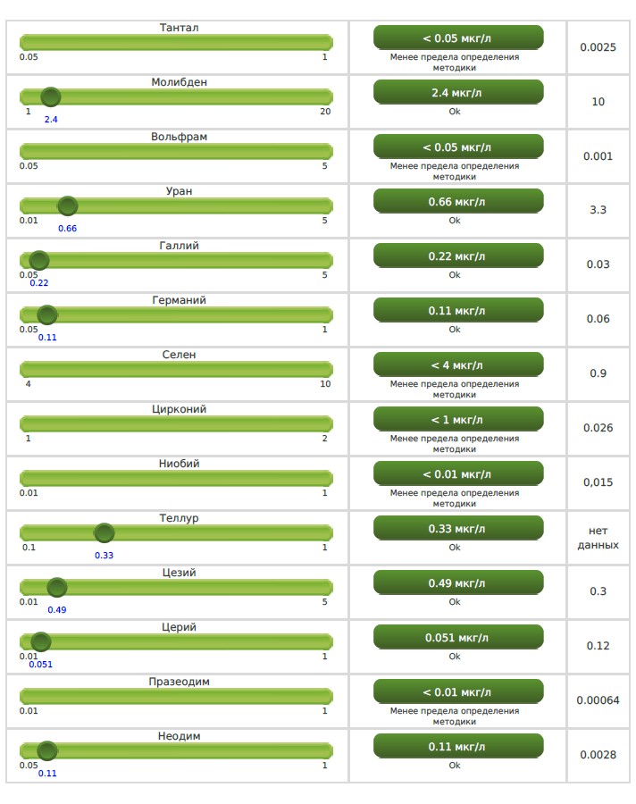The image size is (636, 804).
Task: Click the Празеодим element label
Action: coord(179,682)
